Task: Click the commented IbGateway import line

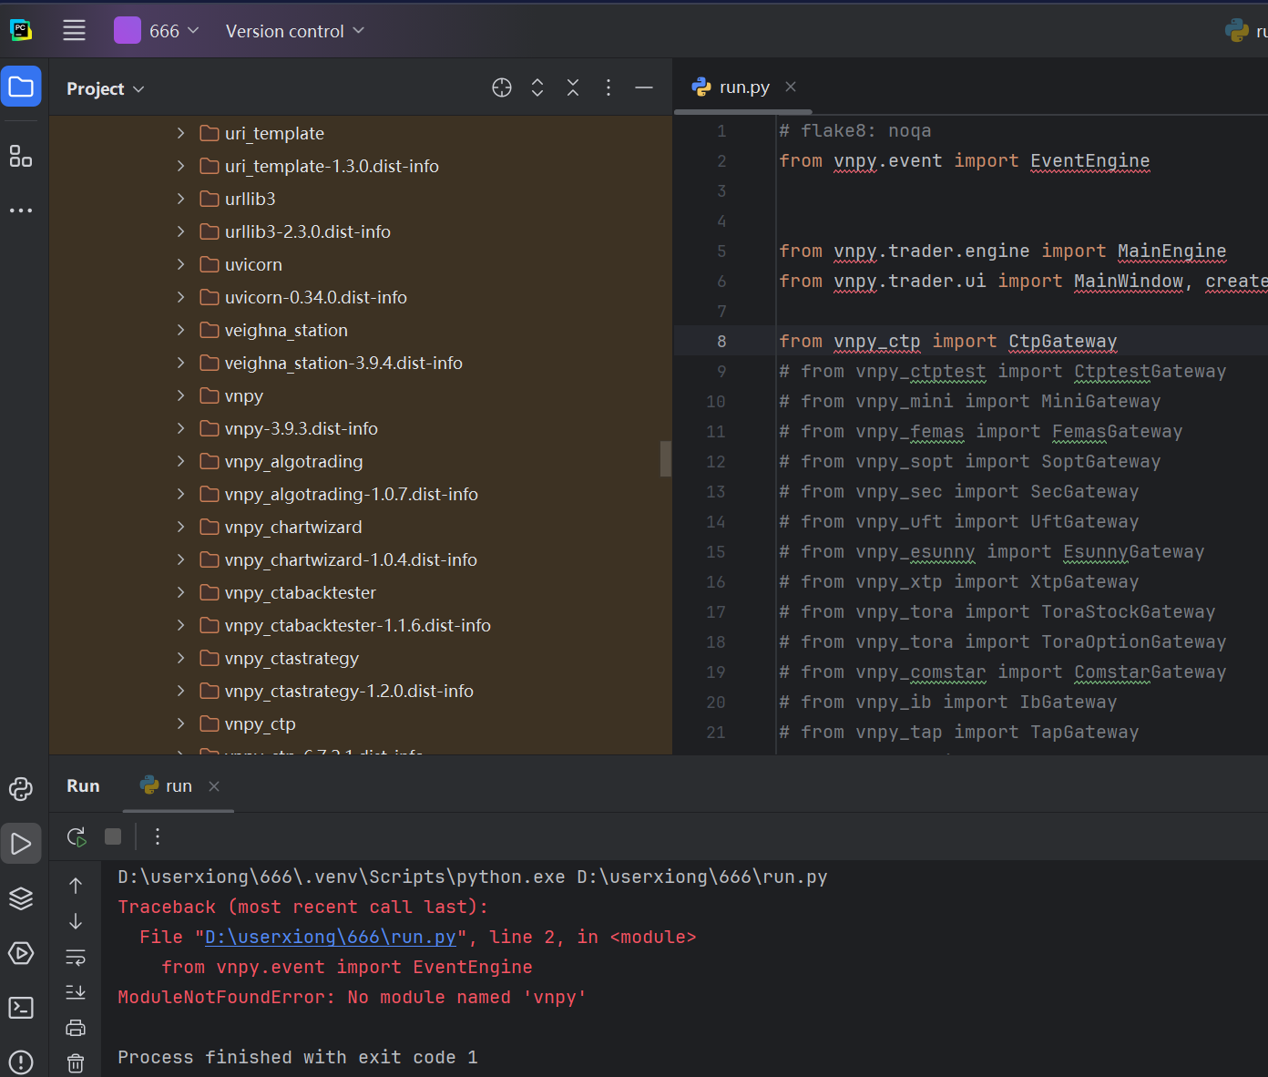Action: pos(947,703)
